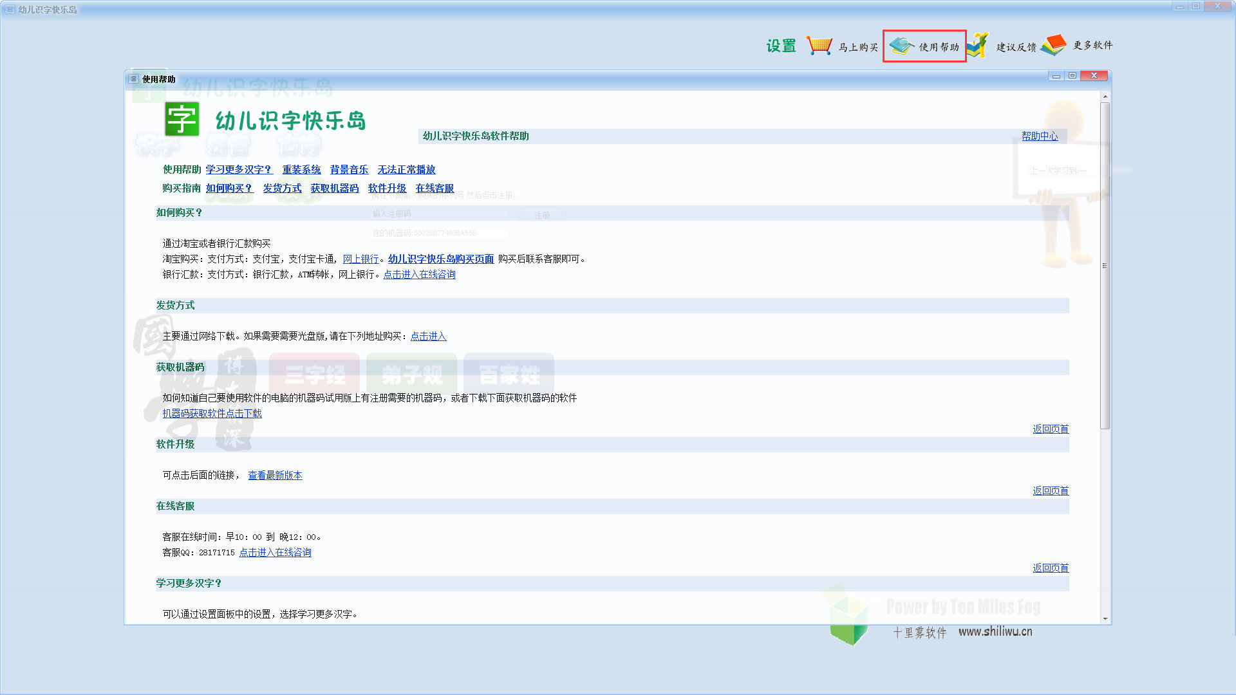Click the green 字 logo icon

click(x=182, y=119)
